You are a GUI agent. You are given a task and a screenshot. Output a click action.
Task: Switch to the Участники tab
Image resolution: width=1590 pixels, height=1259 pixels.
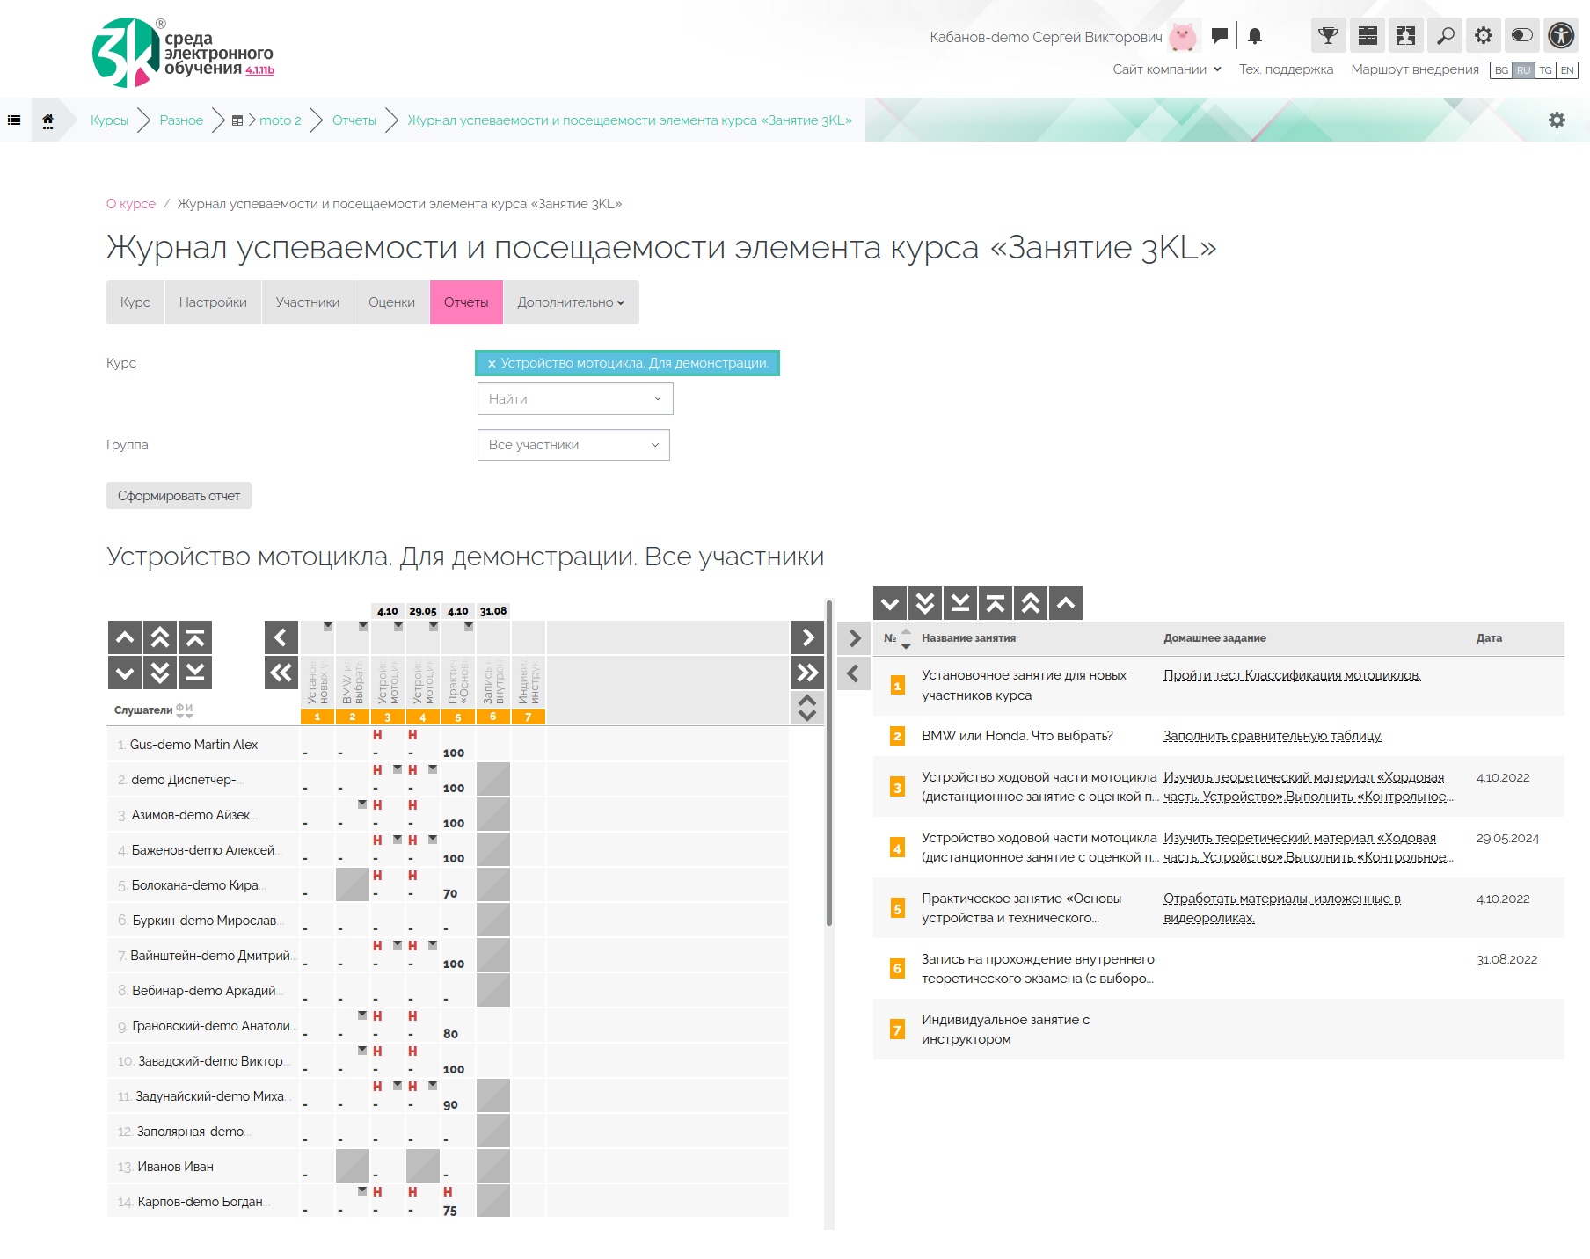[x=307, y=302]
